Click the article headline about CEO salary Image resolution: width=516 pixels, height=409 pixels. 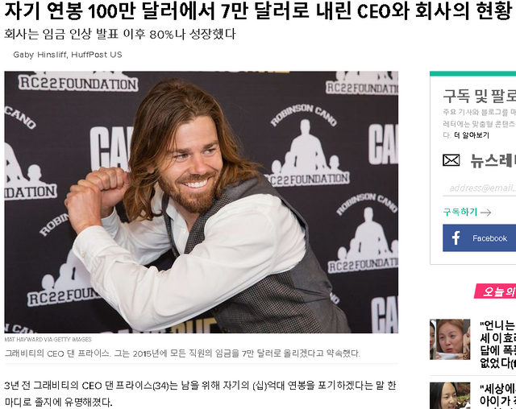[x=258, y=11]
